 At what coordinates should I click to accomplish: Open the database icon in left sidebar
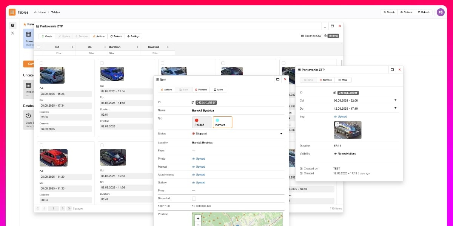pyautogui.click(x=12, y=25)
